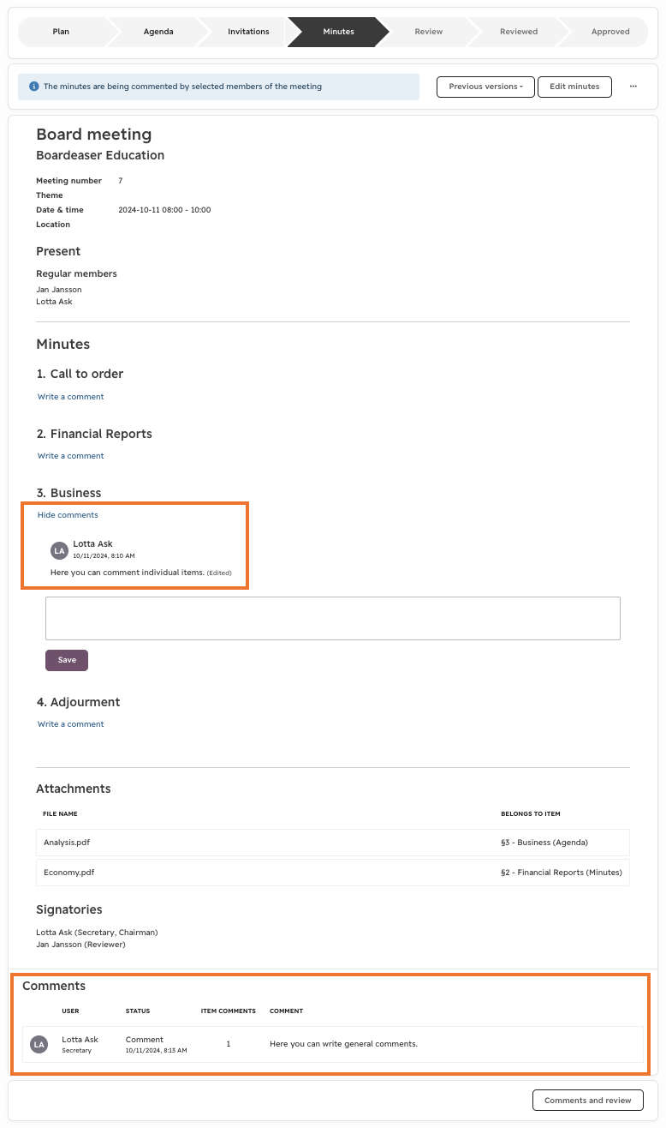Viewport: 666px width, 1128px height.
Task: Click Edit minutes button
Action: pos(574,87)
